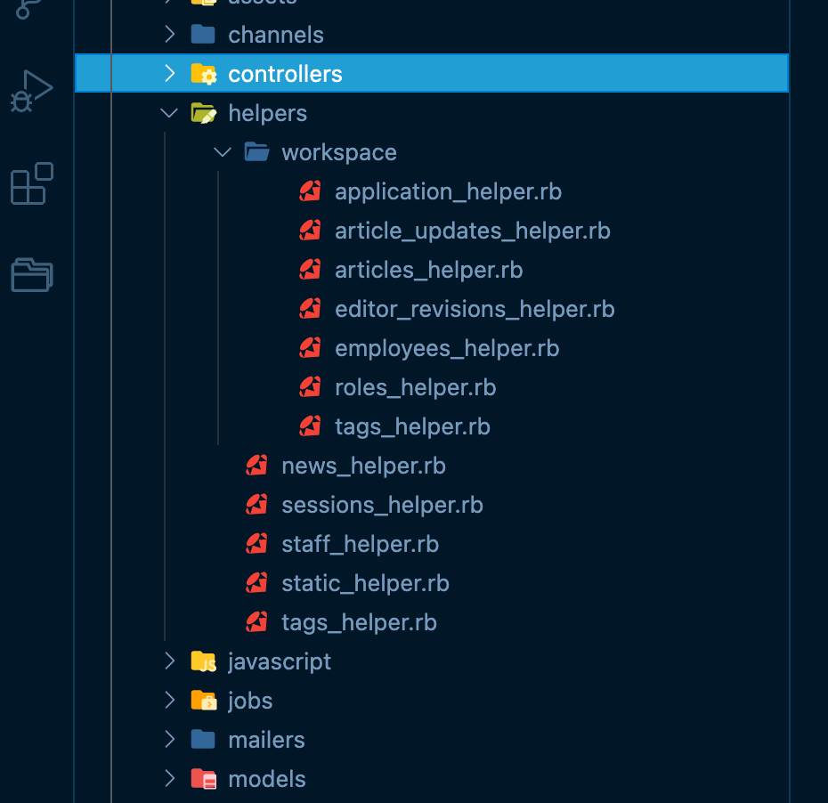Click ruby icon of employees_helper.rb
The width and height of the screenshot is (828, 803).
pyautogui.click(x=310, y=348)
